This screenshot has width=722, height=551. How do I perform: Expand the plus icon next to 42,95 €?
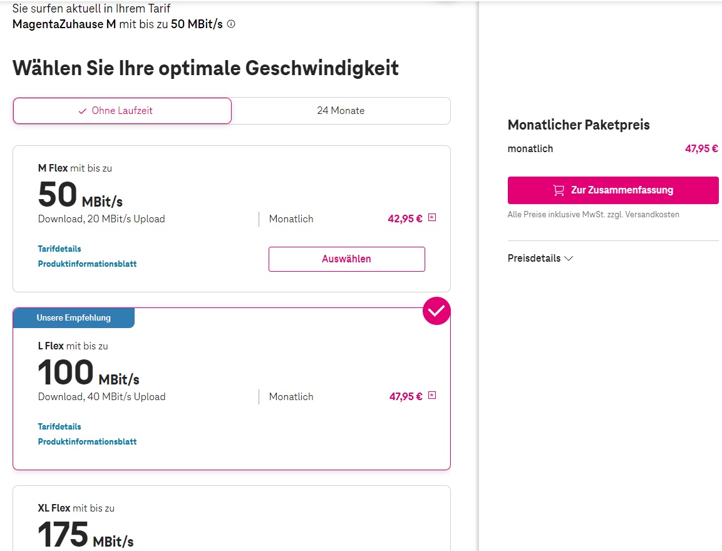coord(431,218)
